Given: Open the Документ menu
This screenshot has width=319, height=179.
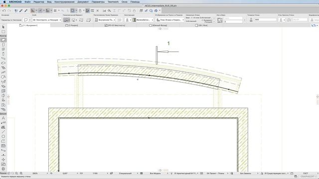Looking at the screenshot, I should (x=83, y=2).
